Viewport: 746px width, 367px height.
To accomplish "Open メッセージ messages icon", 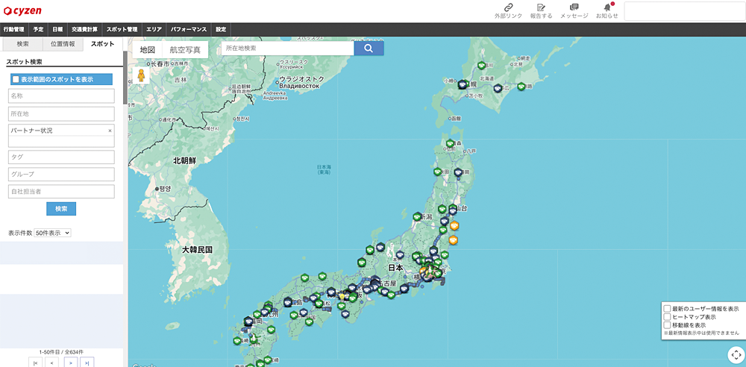I will pos(574,7).
